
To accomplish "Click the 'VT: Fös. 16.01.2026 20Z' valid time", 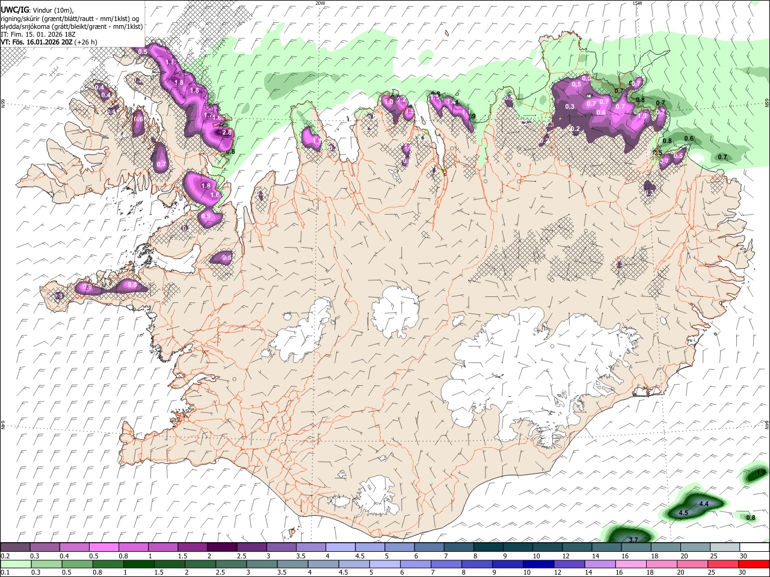I will click(x=36, y=42).
